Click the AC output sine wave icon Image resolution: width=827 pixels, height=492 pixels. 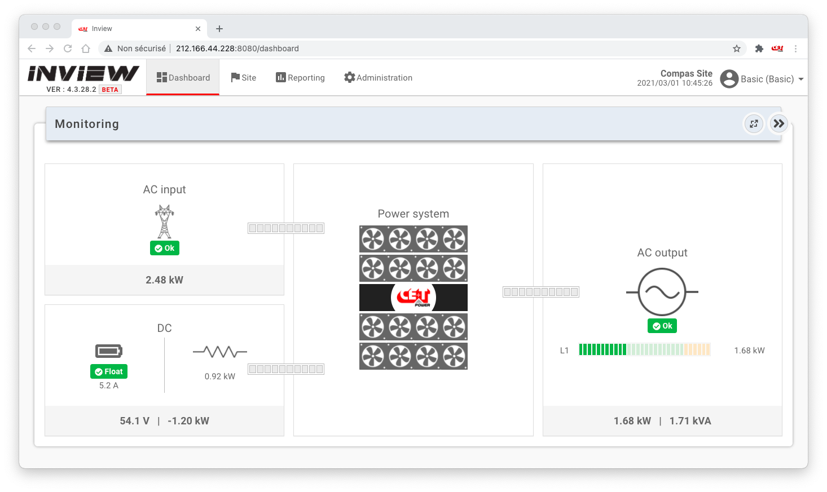662,292
